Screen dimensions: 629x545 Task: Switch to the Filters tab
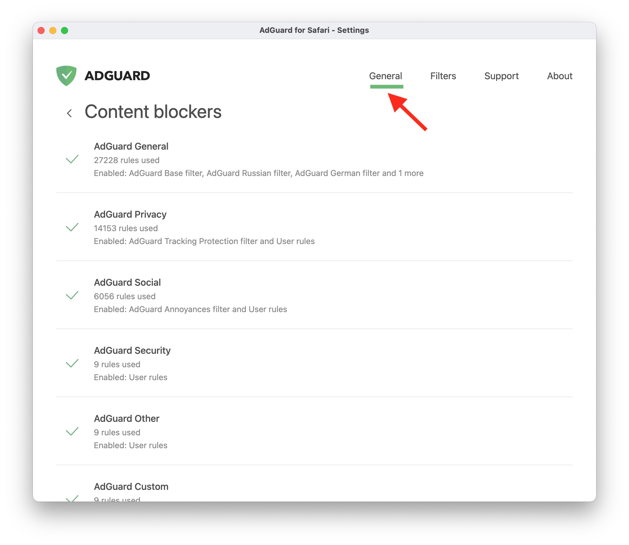[443, 76]
